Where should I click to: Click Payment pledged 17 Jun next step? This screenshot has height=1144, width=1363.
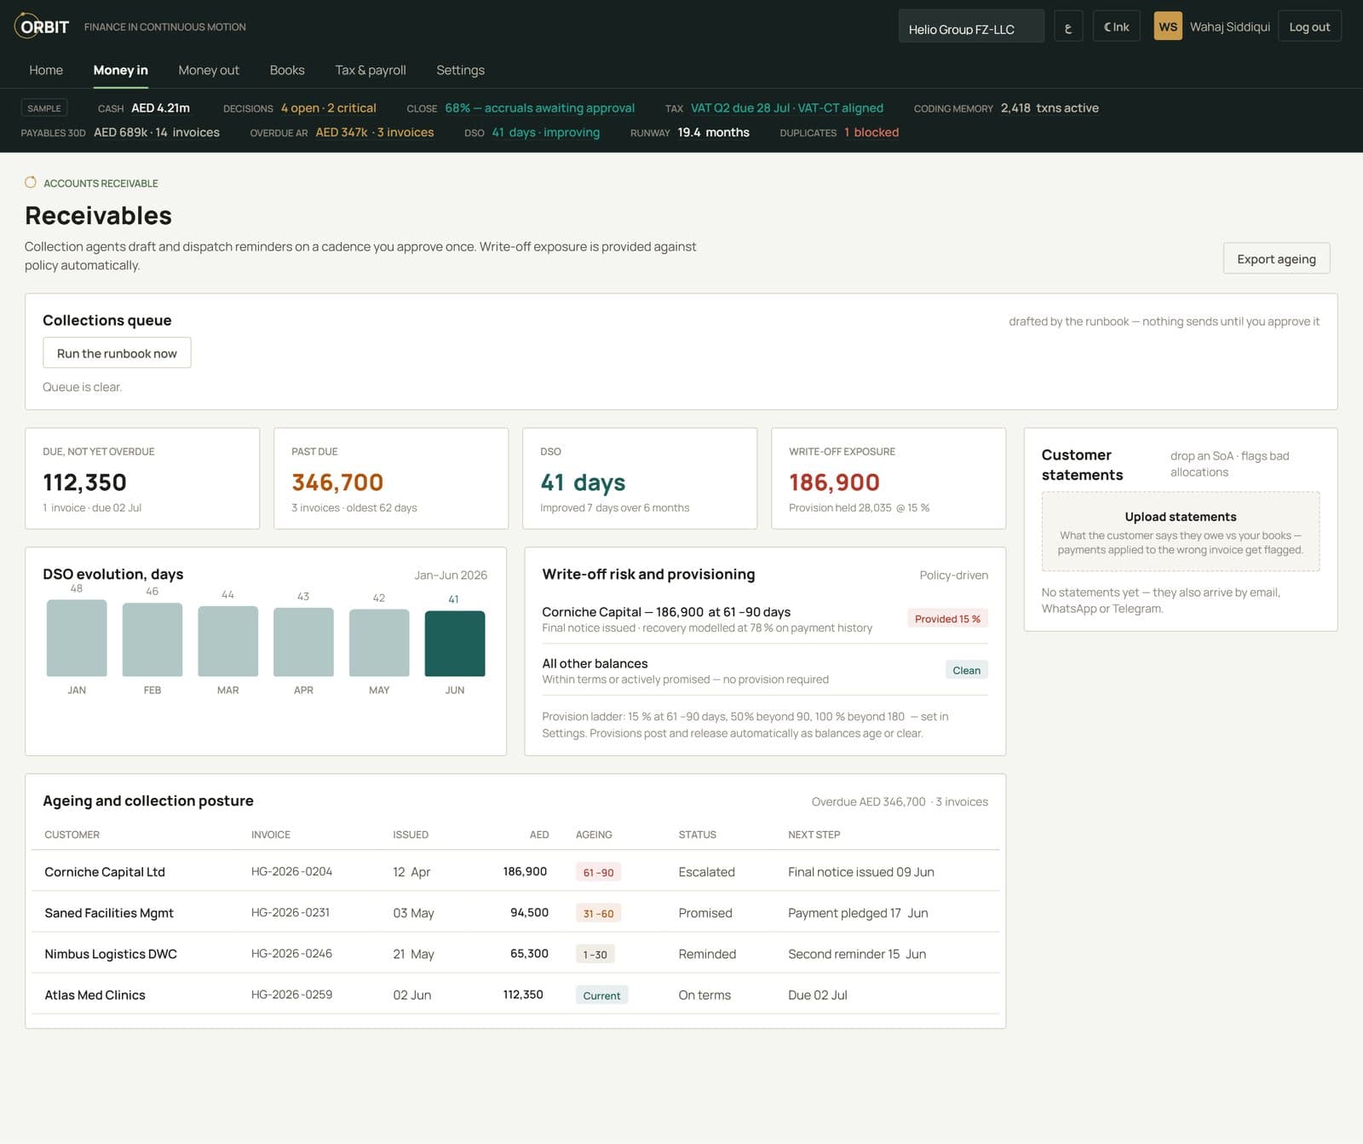click(x=858, y=912)
